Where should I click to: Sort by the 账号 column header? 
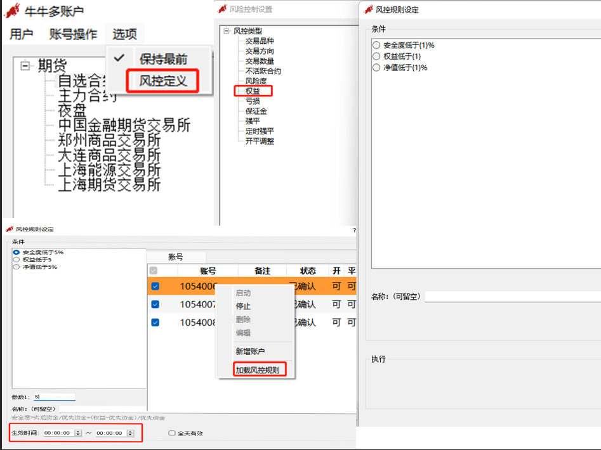coord(208,271)
